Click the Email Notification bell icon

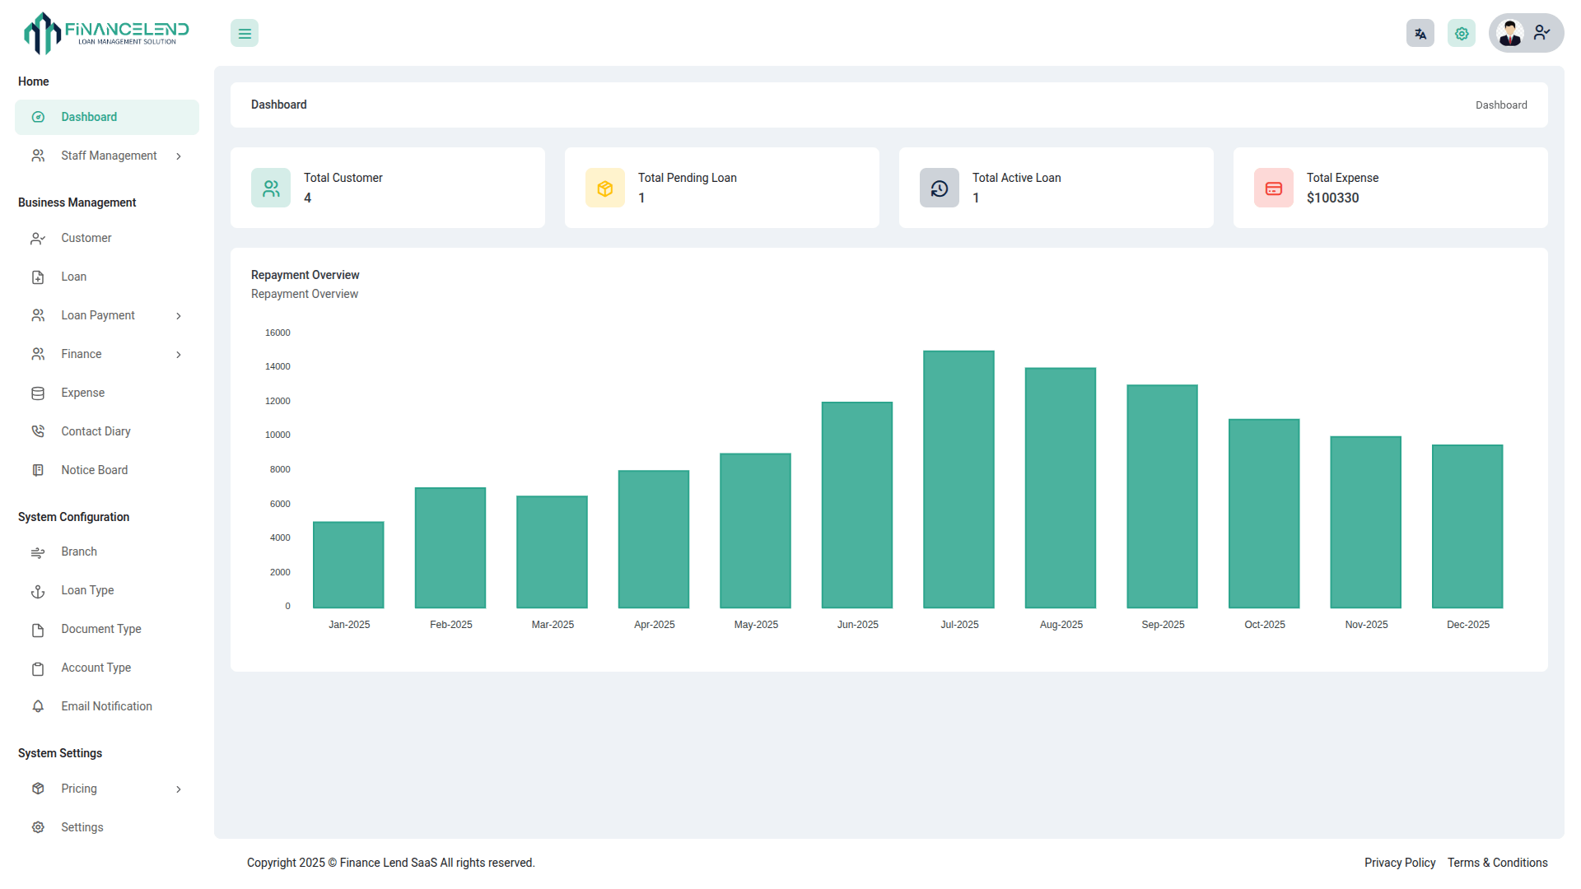click(x=38, y=706)
